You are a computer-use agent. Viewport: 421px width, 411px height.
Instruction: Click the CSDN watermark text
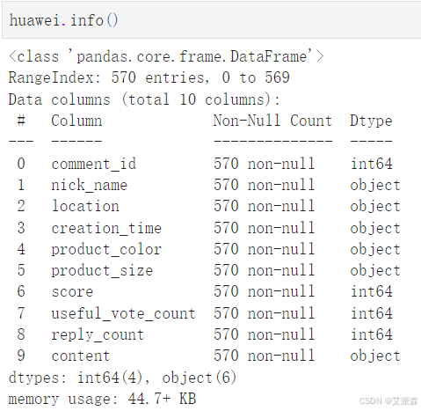coord(388,401)
